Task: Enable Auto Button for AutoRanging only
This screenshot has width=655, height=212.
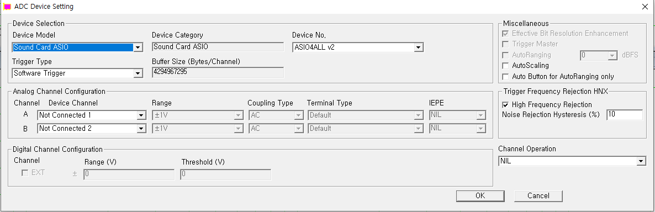Action: click(x=505, y=76)
